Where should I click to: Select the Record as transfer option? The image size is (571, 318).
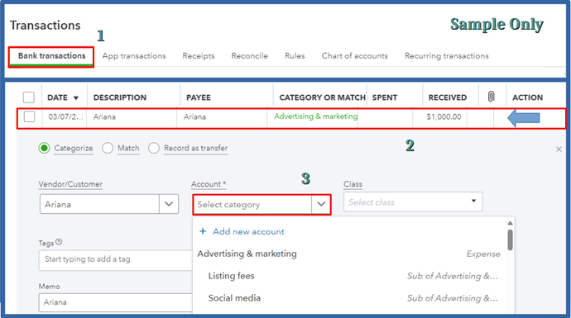[x=154, y=149]
